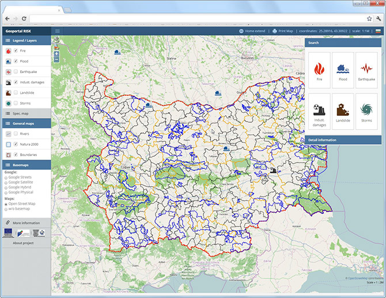386x298 pixels.
Task: Search Storms events tile
Action: tap(366, 112)
